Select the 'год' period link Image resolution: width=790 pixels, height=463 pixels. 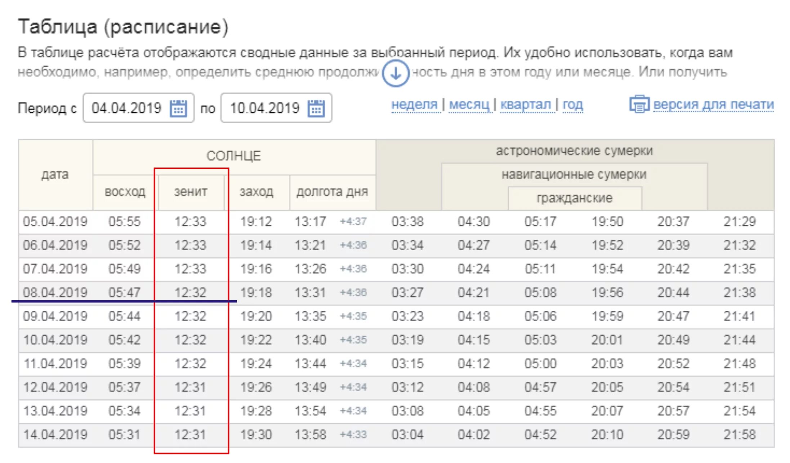[x=572, y=104]
